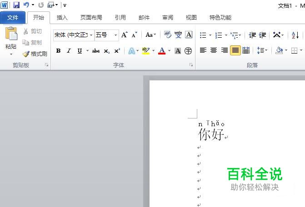The width and height of the screenshot is (305, 207).
Task: Click the Enclose Characters 字 icon
Action: [x=188, y=51]
